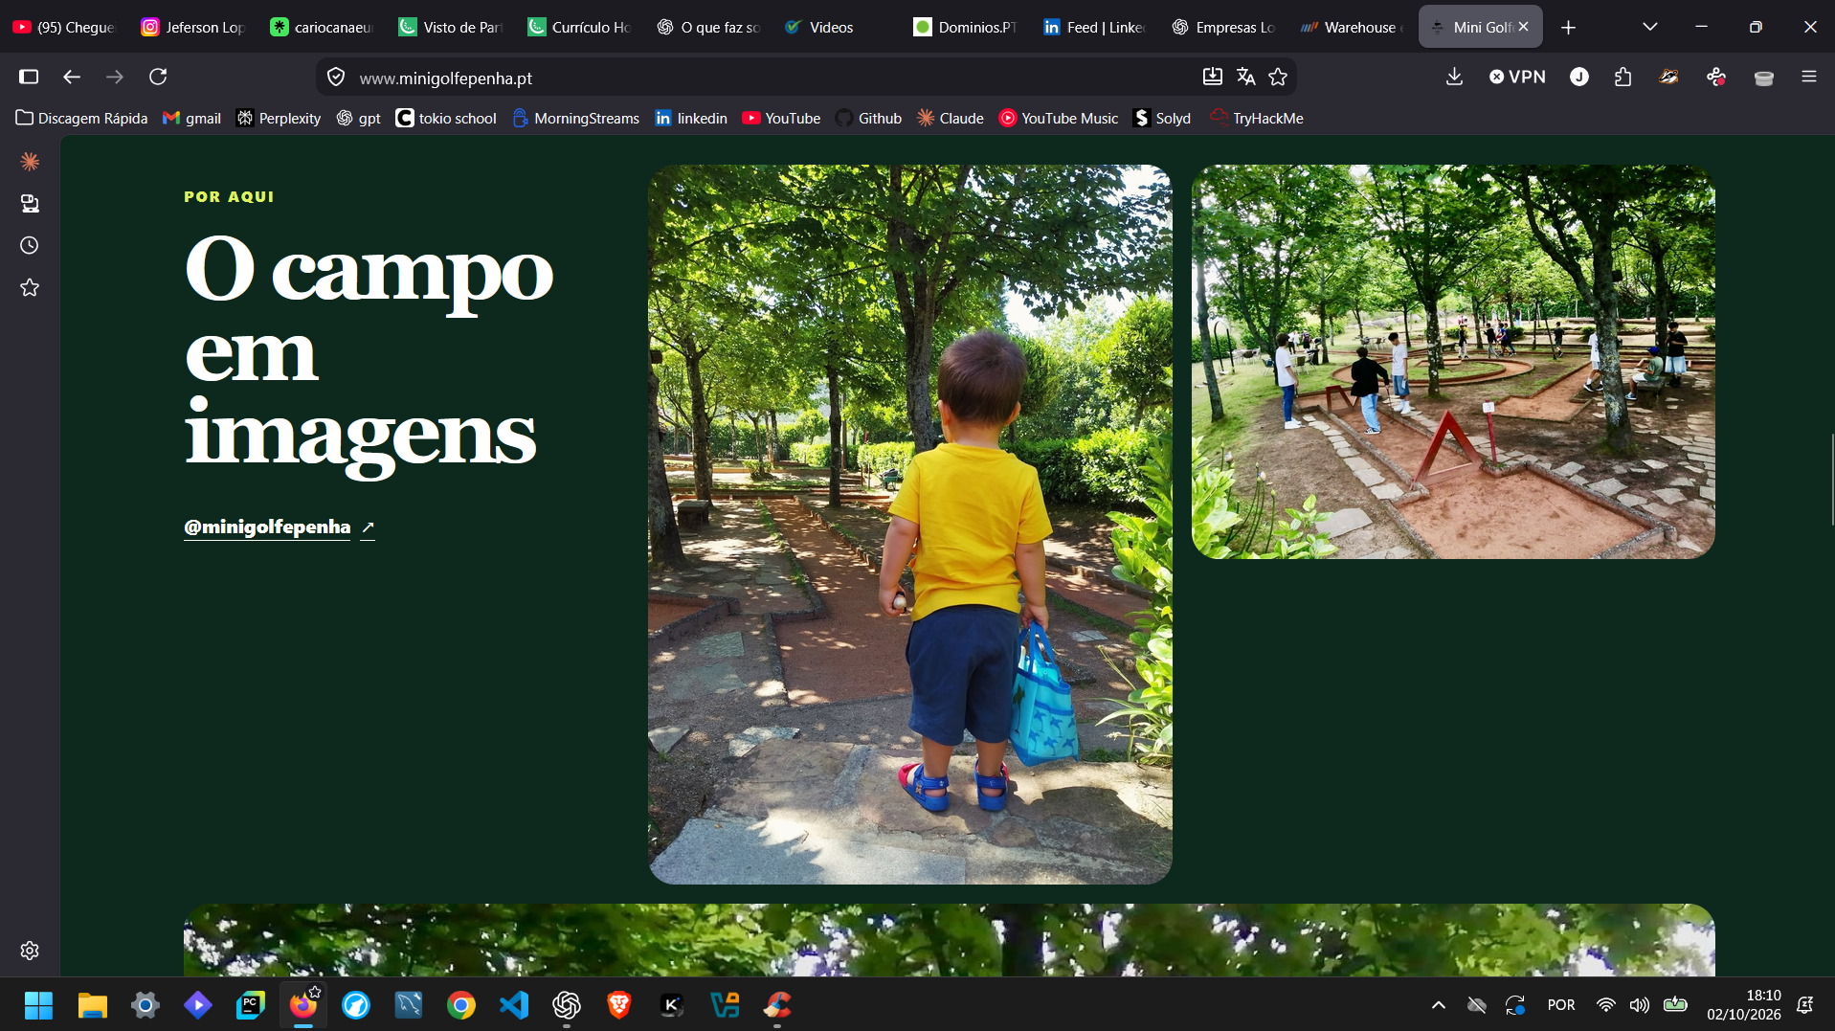Open Claude icon in sidebar
Viewport: 1835px width, 1031px height.
(30, 162)
